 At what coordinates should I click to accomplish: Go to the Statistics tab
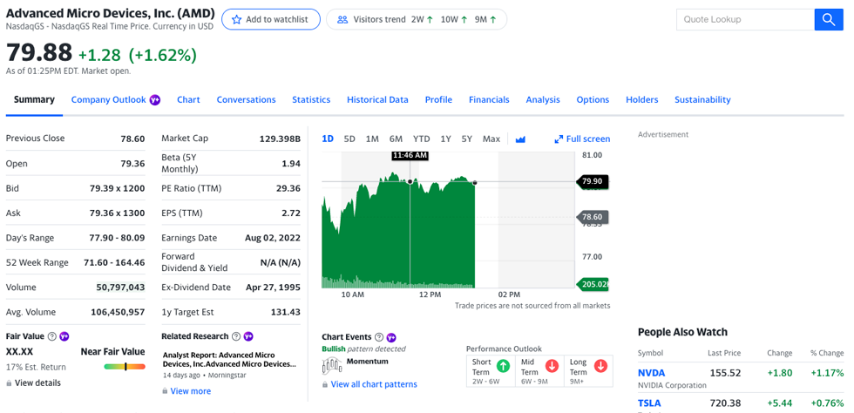tap(311, 99)
